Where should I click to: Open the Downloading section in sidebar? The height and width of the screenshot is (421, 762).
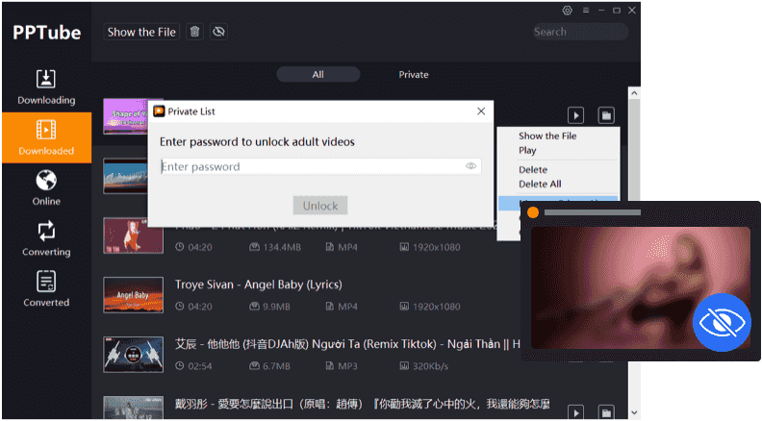[46, 87]
